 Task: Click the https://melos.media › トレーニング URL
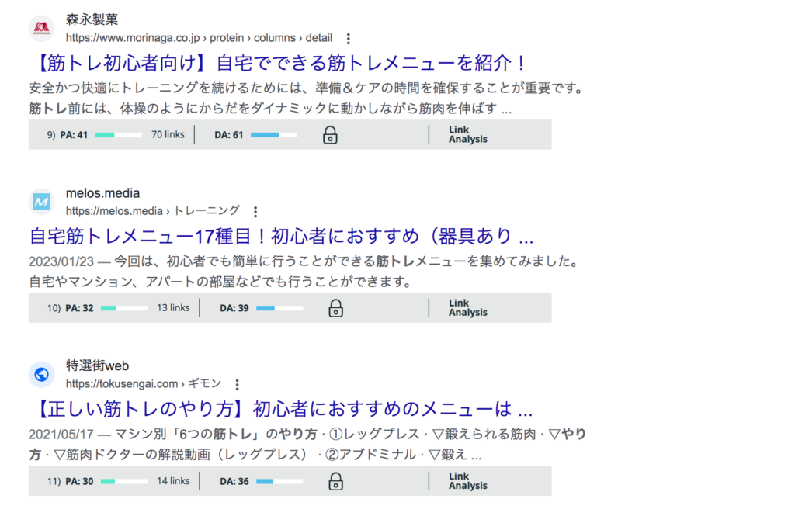click(153, 211)
